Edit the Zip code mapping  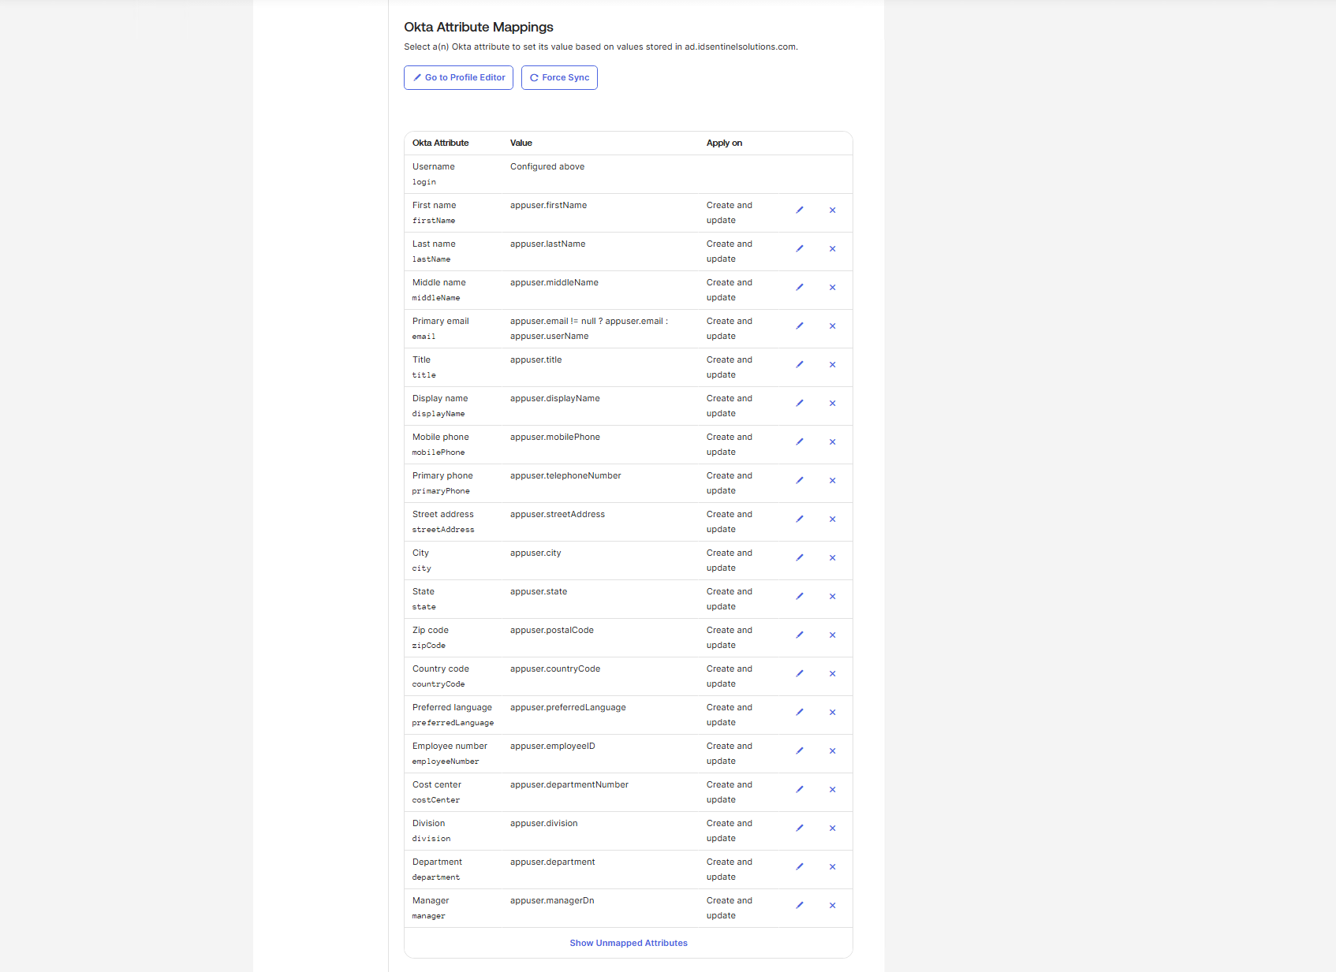(x=800, y=635)
